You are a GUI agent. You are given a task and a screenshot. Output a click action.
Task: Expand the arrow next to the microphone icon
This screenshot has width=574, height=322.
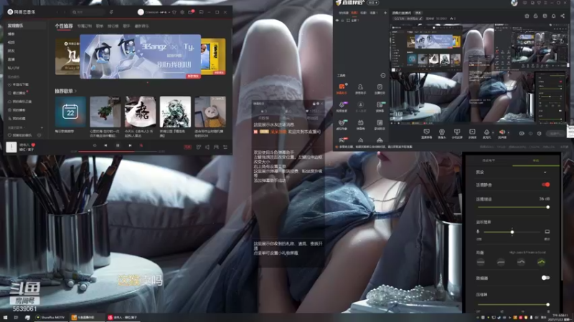(x=493, y=132)
